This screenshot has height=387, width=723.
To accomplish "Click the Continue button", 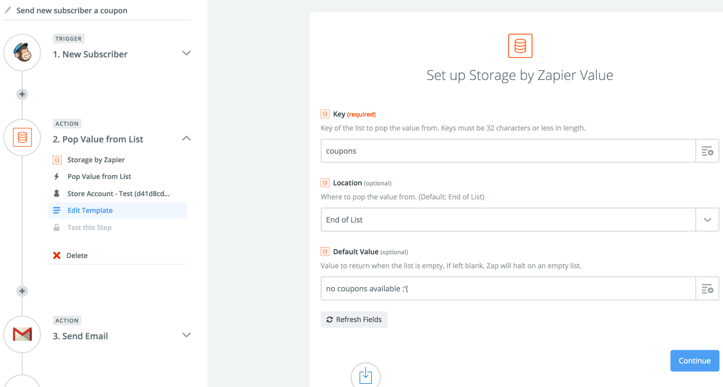I will [695, 360].
